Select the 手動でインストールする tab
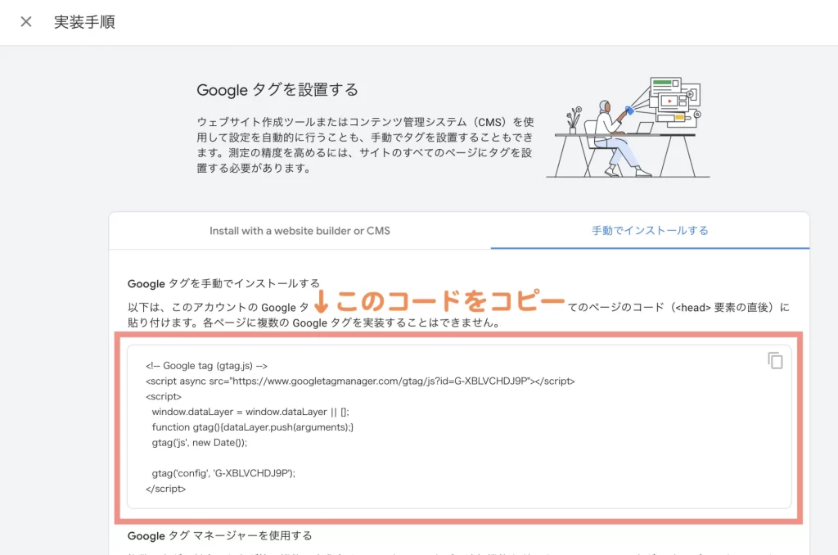 (650, 231)
